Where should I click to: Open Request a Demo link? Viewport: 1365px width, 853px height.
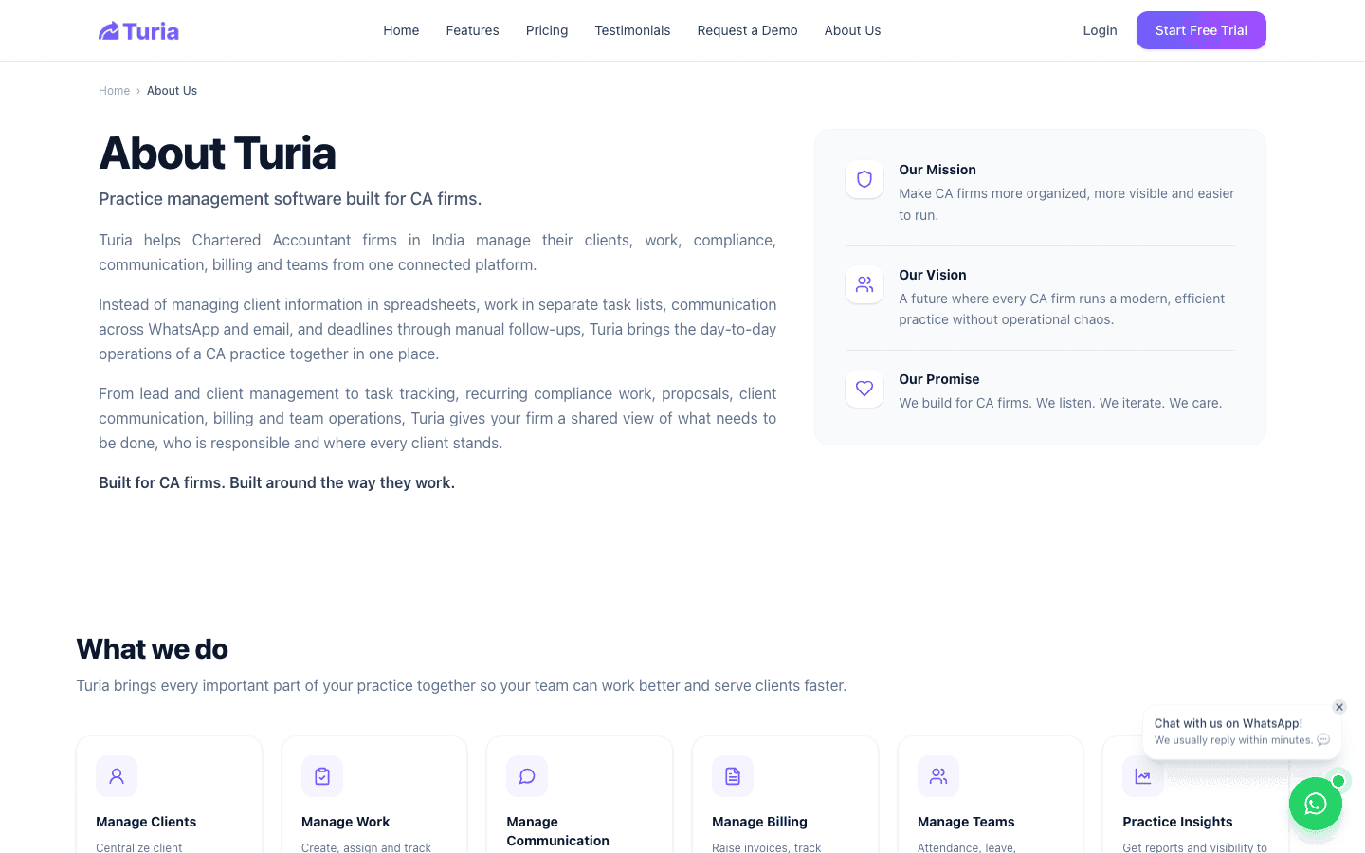click(747, 30)
